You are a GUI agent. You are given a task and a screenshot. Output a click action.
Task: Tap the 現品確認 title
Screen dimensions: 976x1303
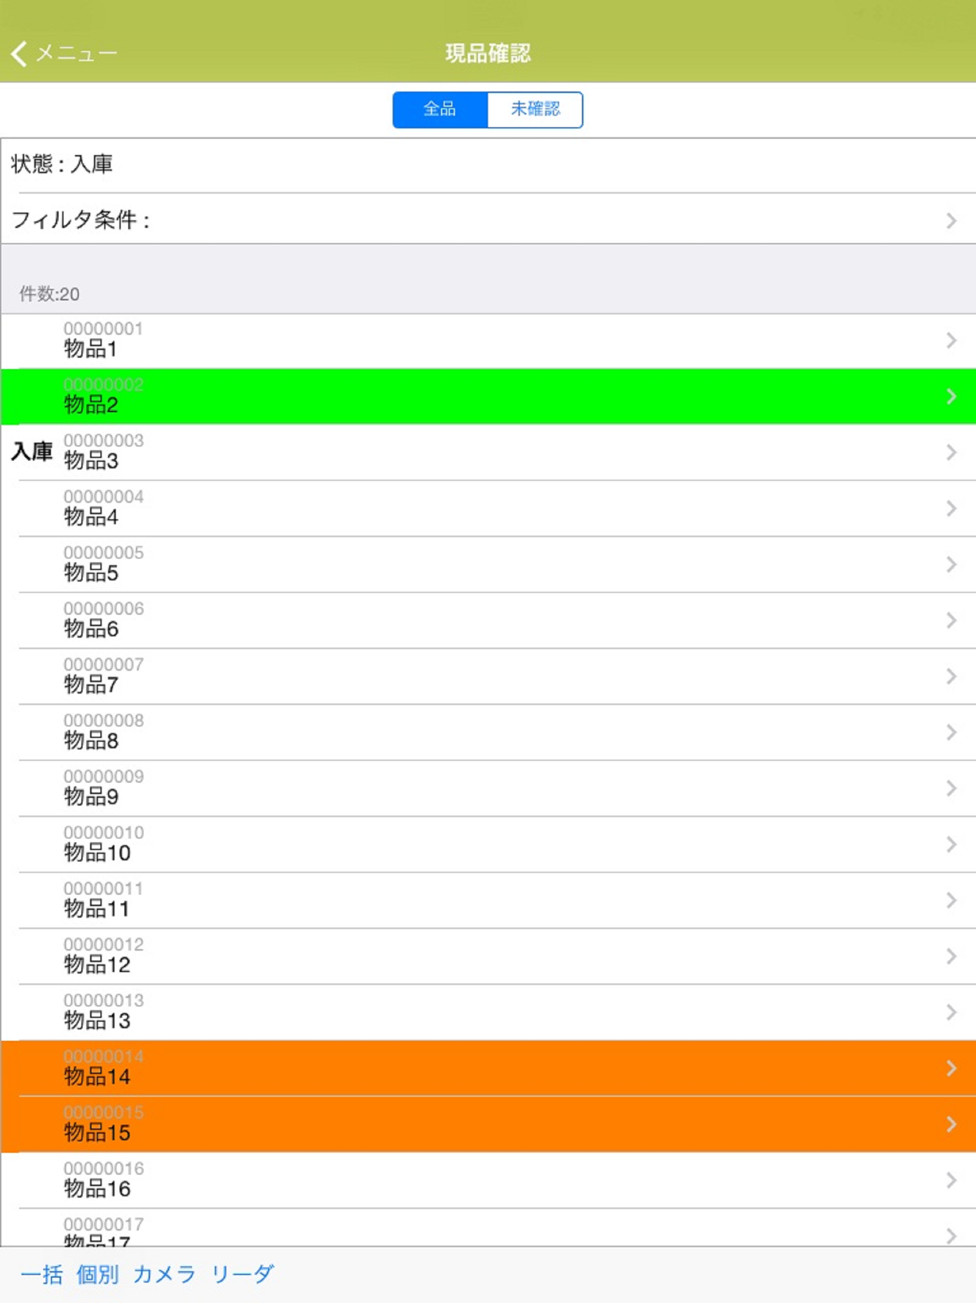coord(488,53)
